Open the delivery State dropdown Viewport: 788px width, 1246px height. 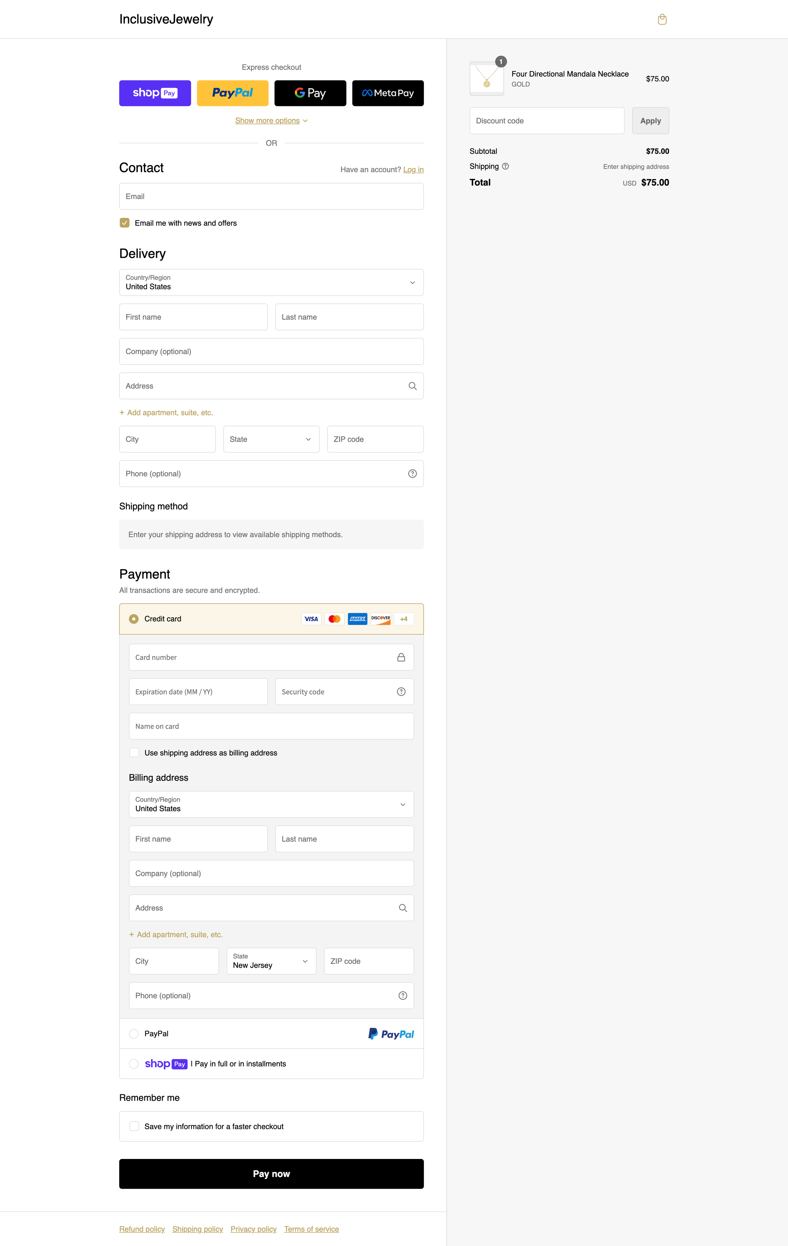coord(271,439)
